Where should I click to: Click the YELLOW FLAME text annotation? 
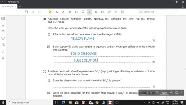pos(83,38)
